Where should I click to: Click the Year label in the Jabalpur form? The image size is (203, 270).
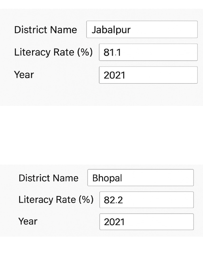(24, 75)
